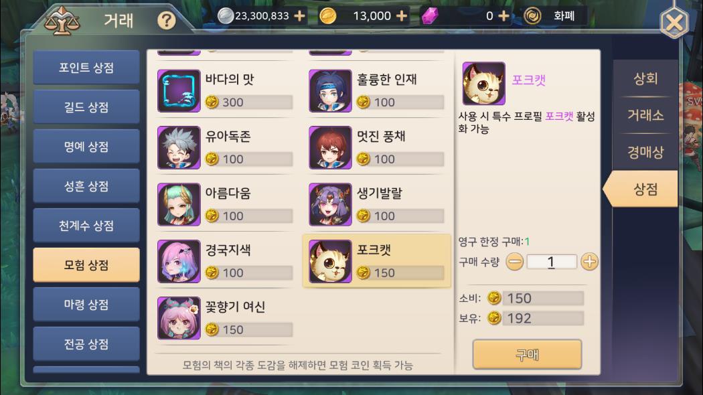
Task: Select the 유아독존 avatar item
Action: 225,147
